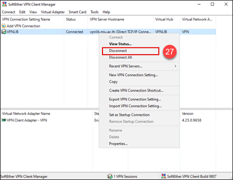Maximize the SoftEther VPN Client Manager window
This screenshot has height=180, width=233.
tap(212, 4)
